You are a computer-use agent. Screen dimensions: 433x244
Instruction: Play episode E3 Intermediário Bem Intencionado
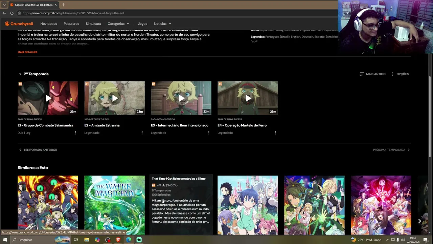point(181,98)
